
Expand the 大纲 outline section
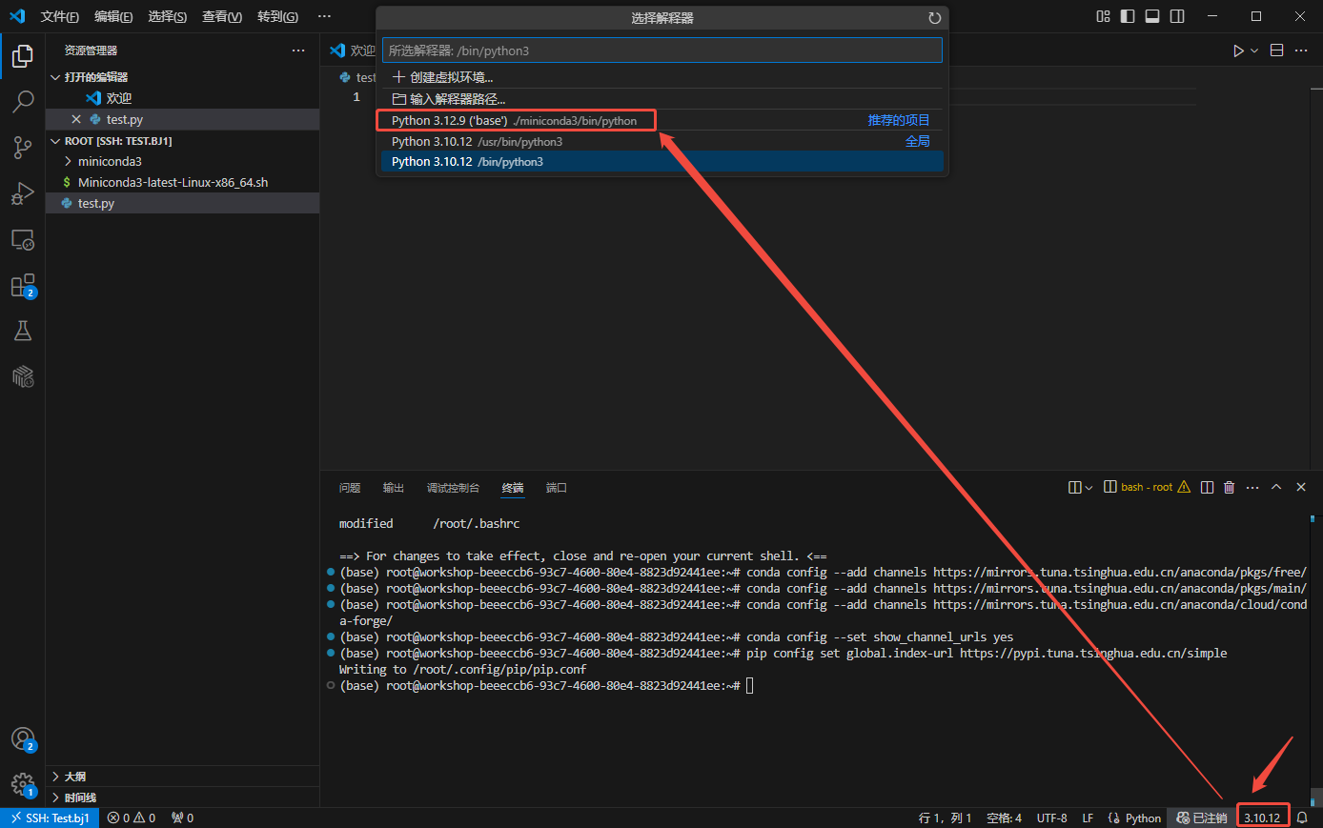point(75,777)
